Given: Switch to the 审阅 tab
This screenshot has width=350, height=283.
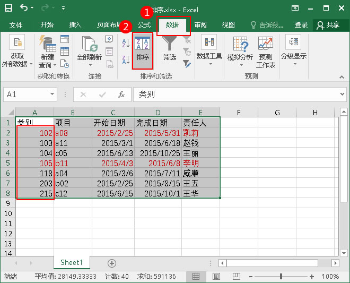Looking at the screenshot, I should [x=200, y=24].
